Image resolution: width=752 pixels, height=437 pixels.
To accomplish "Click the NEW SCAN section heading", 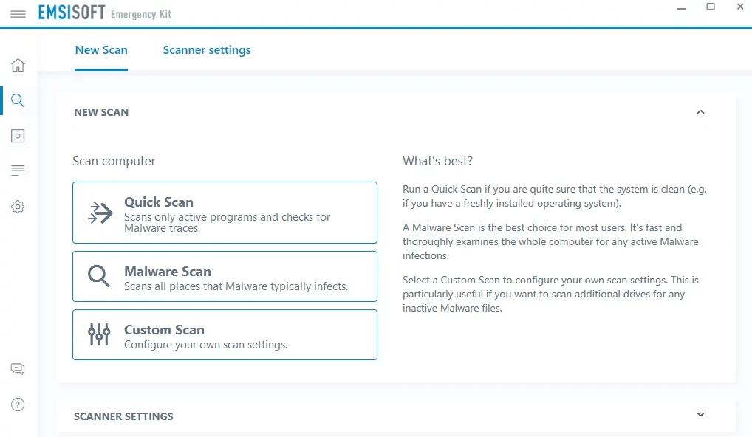I will (101, 112).
